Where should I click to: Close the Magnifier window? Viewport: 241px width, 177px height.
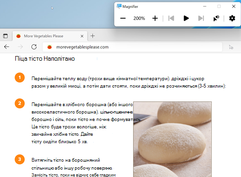[234, 6]
